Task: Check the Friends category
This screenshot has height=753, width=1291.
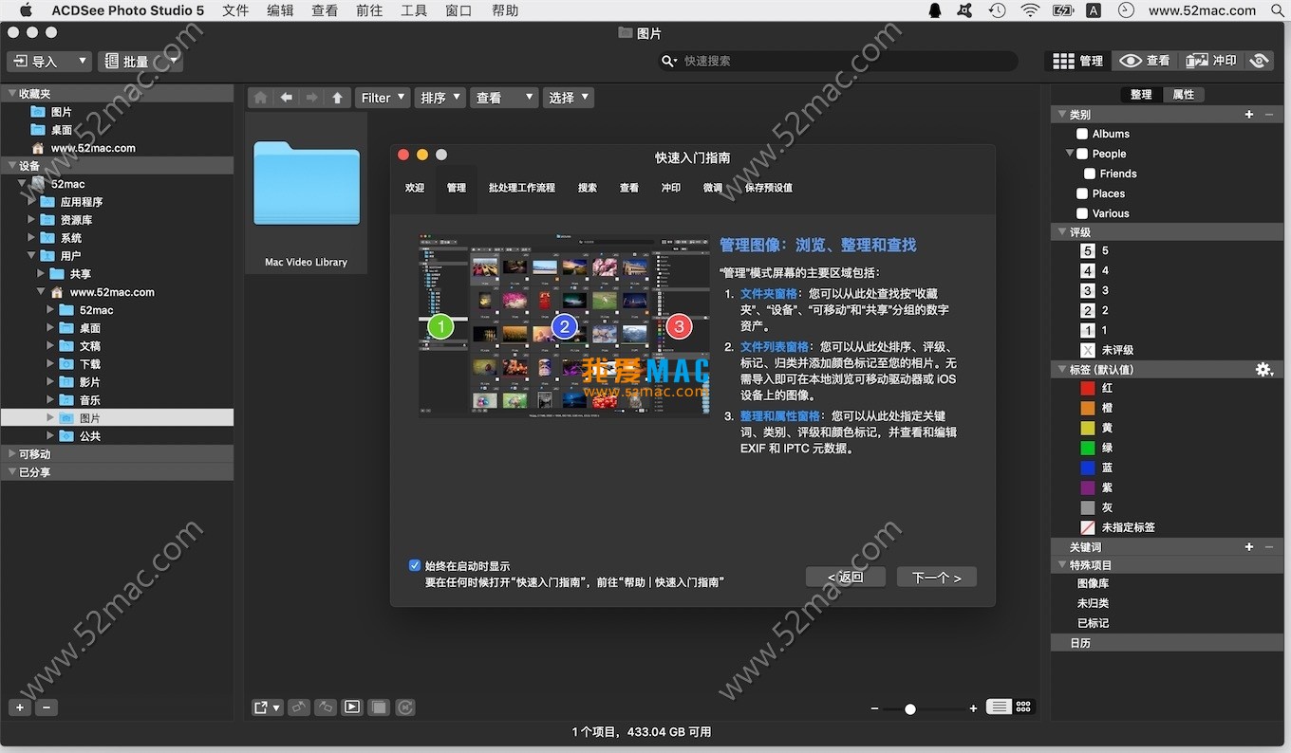Action: coord(1090,174)
